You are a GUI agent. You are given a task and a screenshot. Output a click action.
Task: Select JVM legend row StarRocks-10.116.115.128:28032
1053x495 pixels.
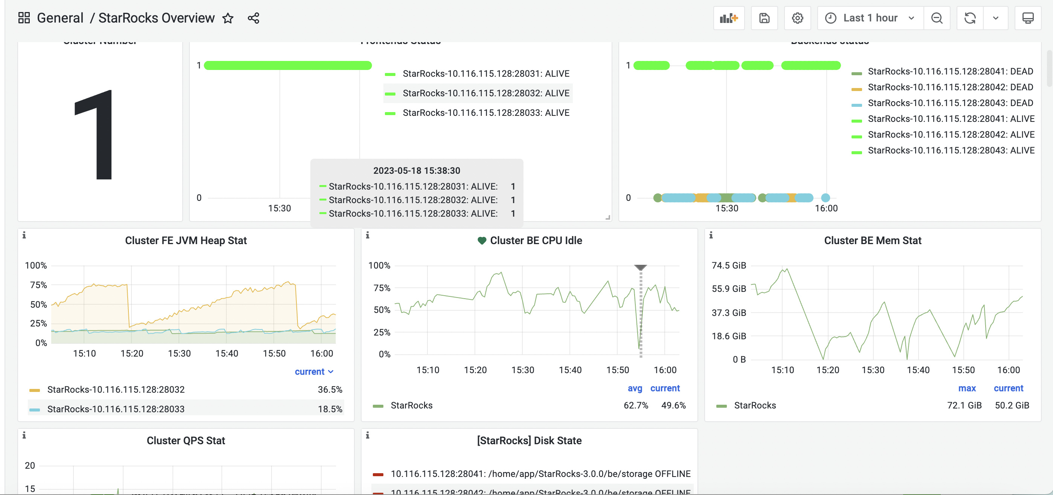pyautogui.click(x=116, y=390)
